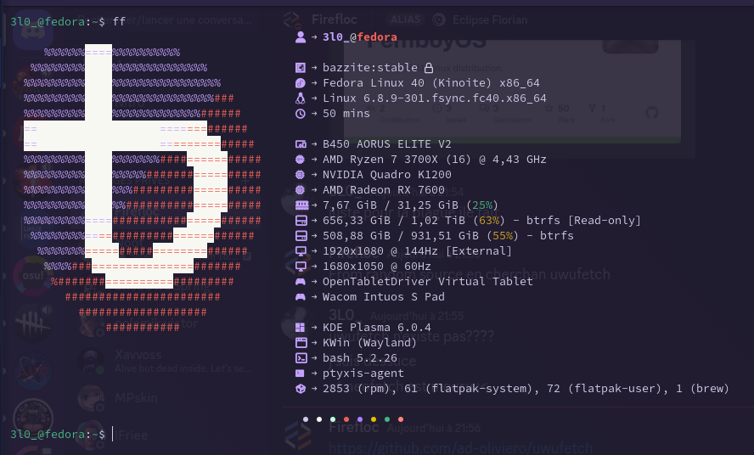
Task: Click the lock icon after bazzite:stable
Action: pos(429,68)
